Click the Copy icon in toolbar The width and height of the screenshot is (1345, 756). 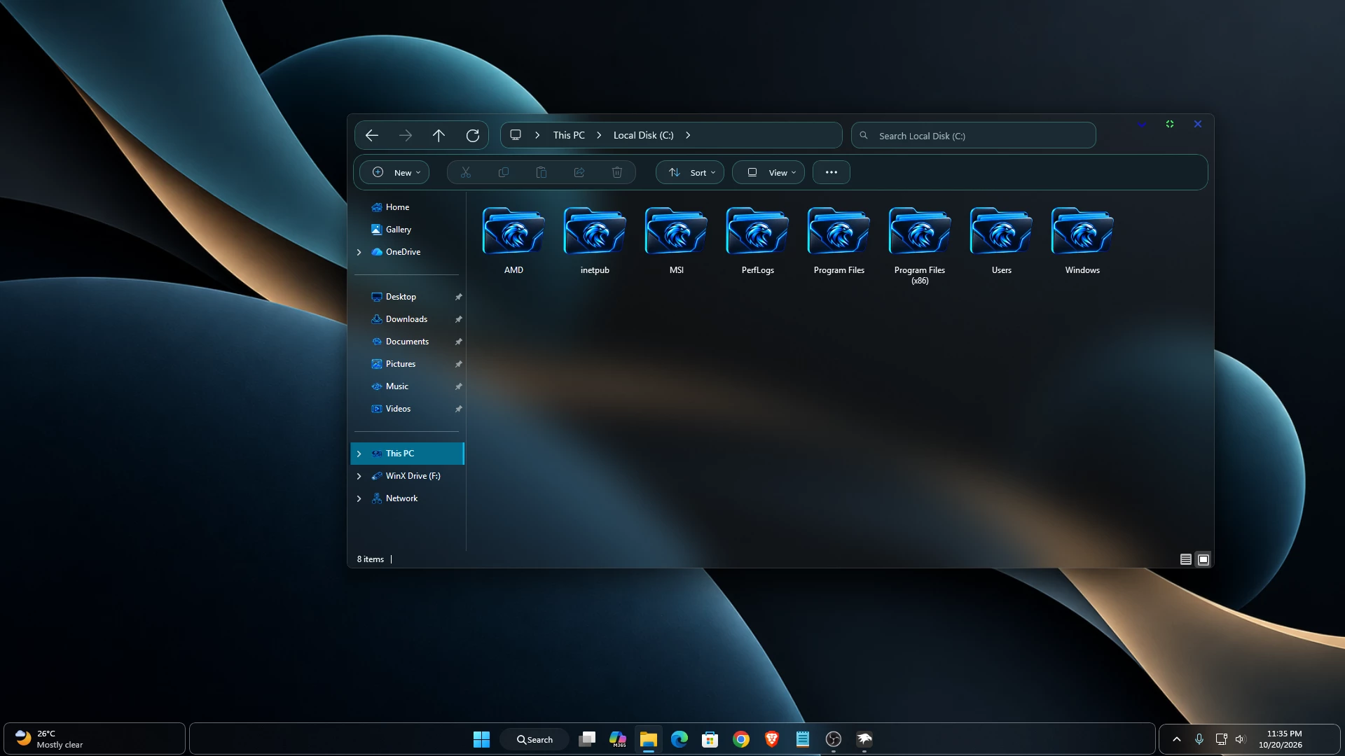(x=504, y=173)
